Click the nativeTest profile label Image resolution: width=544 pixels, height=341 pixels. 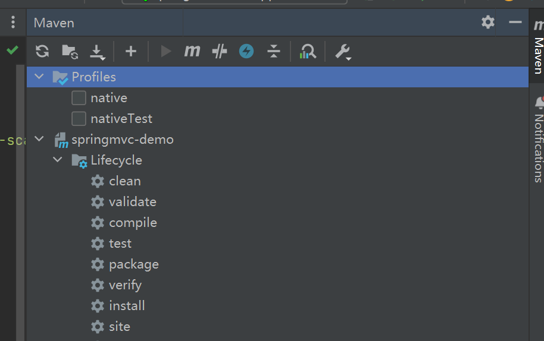121,119
